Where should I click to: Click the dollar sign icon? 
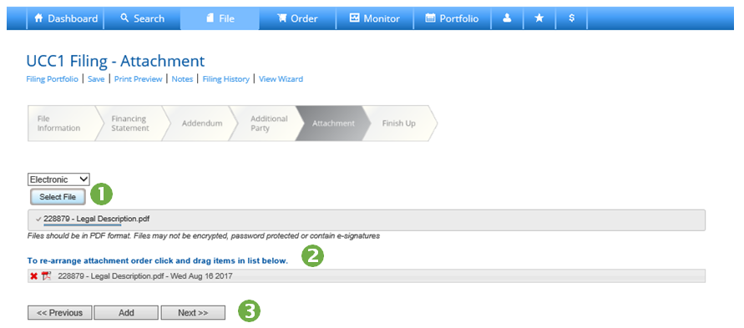click(572, 18)
